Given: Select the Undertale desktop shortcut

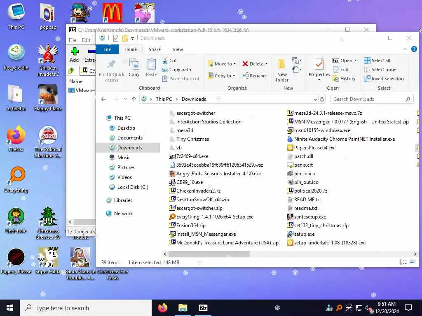Looking at the screenshot, I should pos(16,221).
